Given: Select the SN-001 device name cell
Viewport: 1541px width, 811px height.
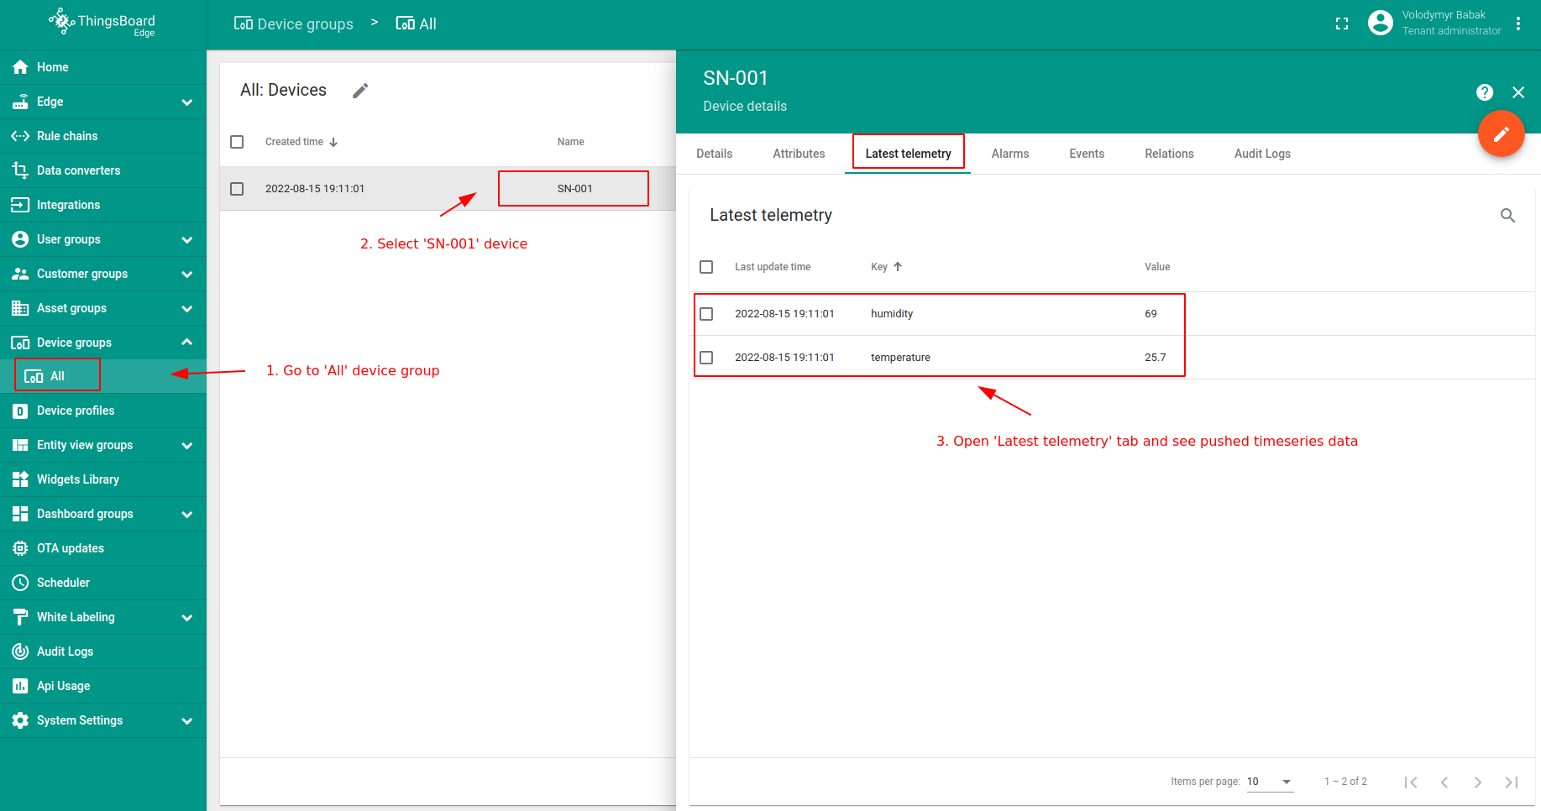Looking at the screenshot, I should pos(574,189).
